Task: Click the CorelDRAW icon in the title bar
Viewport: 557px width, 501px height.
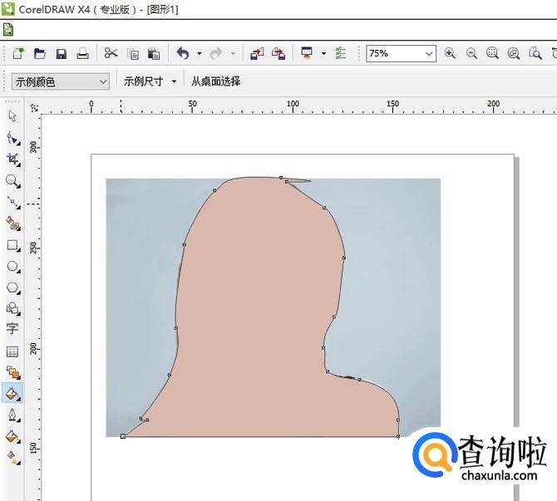Action: click(x=7, y=8)
